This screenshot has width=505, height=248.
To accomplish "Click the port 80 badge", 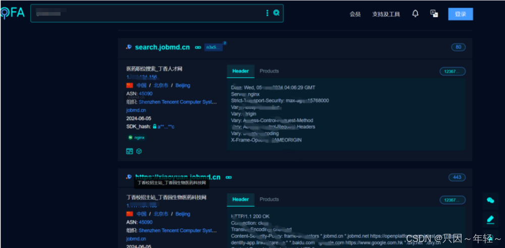I will click(x=458, y=47).
